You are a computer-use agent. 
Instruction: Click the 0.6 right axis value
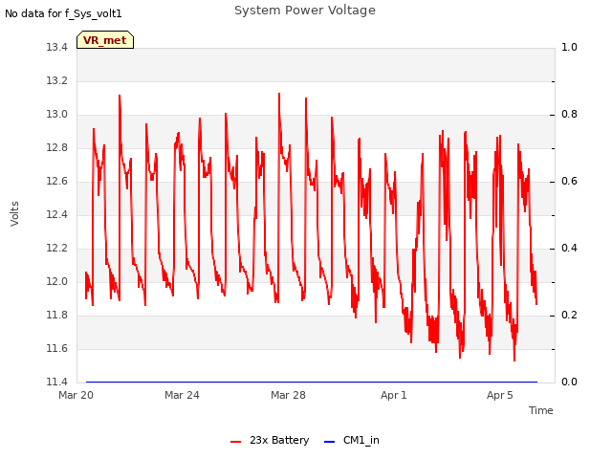[569, 181]
